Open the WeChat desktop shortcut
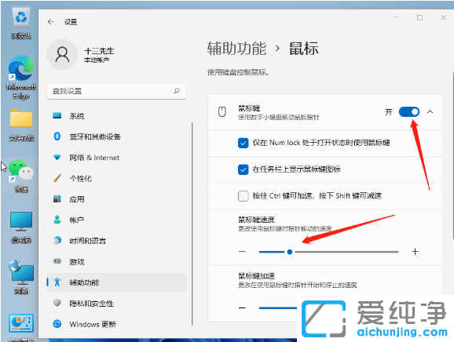 21,176
